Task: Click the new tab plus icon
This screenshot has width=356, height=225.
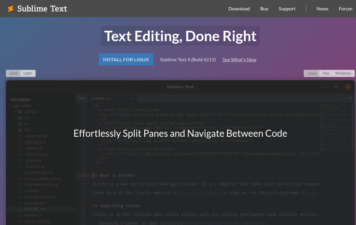Action: pyautogui.click(x=345, y=99)
